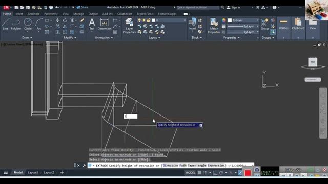328x184 pixels.
Task: Click the Share button
Action: pos(82,7)
